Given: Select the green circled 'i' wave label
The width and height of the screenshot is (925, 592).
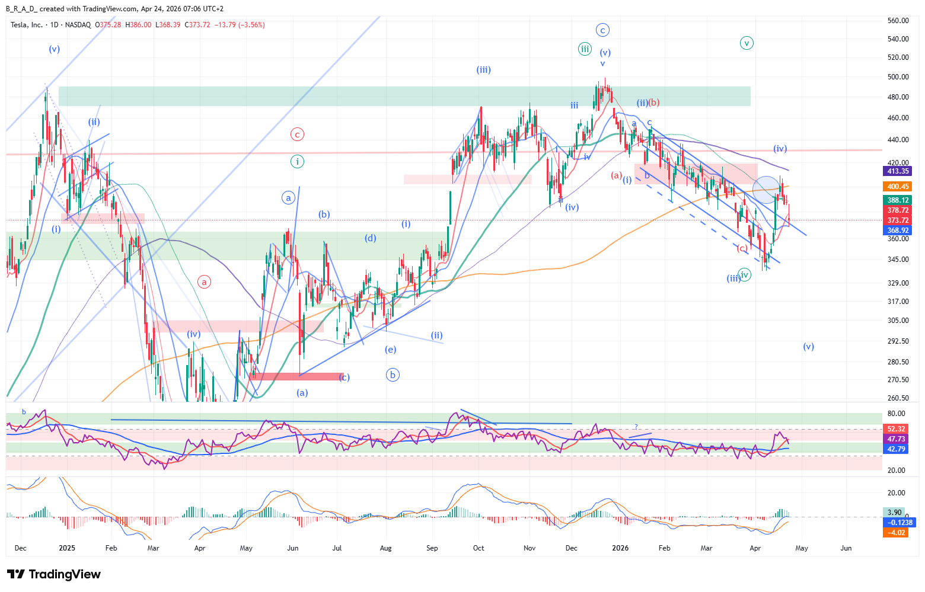Looking at the screenshot, I should click(297, 161).
